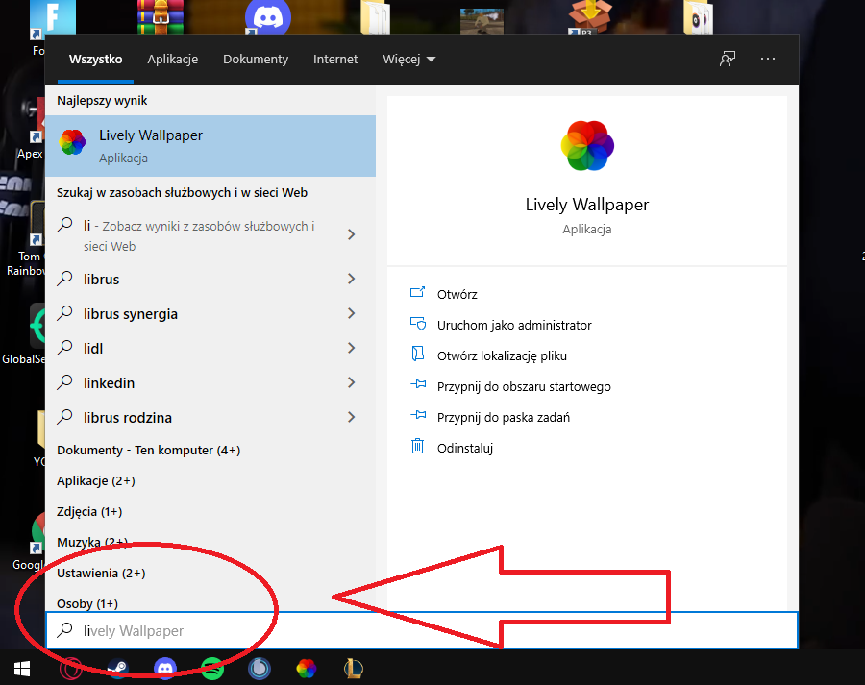Open Discord desktop shortcut

point(267,17)
